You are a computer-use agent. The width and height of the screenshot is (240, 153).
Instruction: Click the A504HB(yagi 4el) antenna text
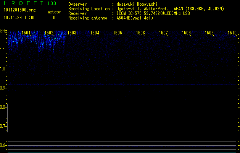click(x=135, y=18)
